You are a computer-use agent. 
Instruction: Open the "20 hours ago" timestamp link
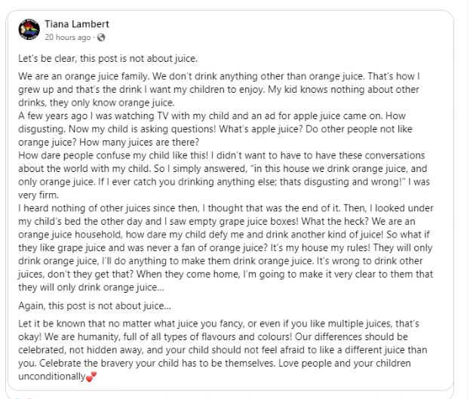(69, 38)
